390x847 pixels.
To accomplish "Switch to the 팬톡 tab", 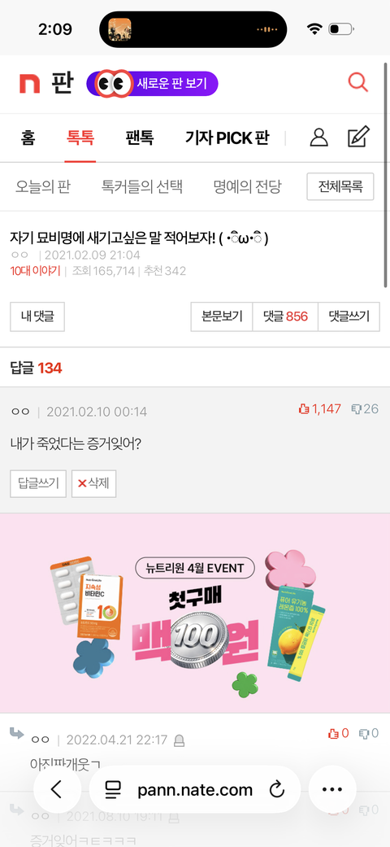I will point(139,138).
